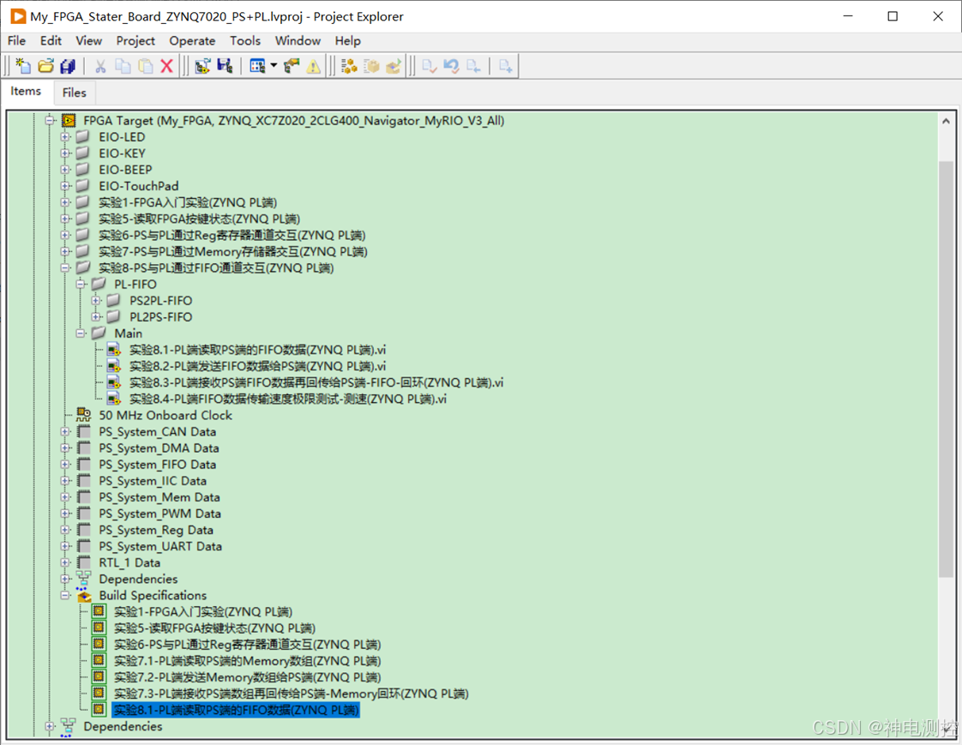The image size is (962, 745).
Task: Collapse the Main folder
Action: click(x=81, y=333)
